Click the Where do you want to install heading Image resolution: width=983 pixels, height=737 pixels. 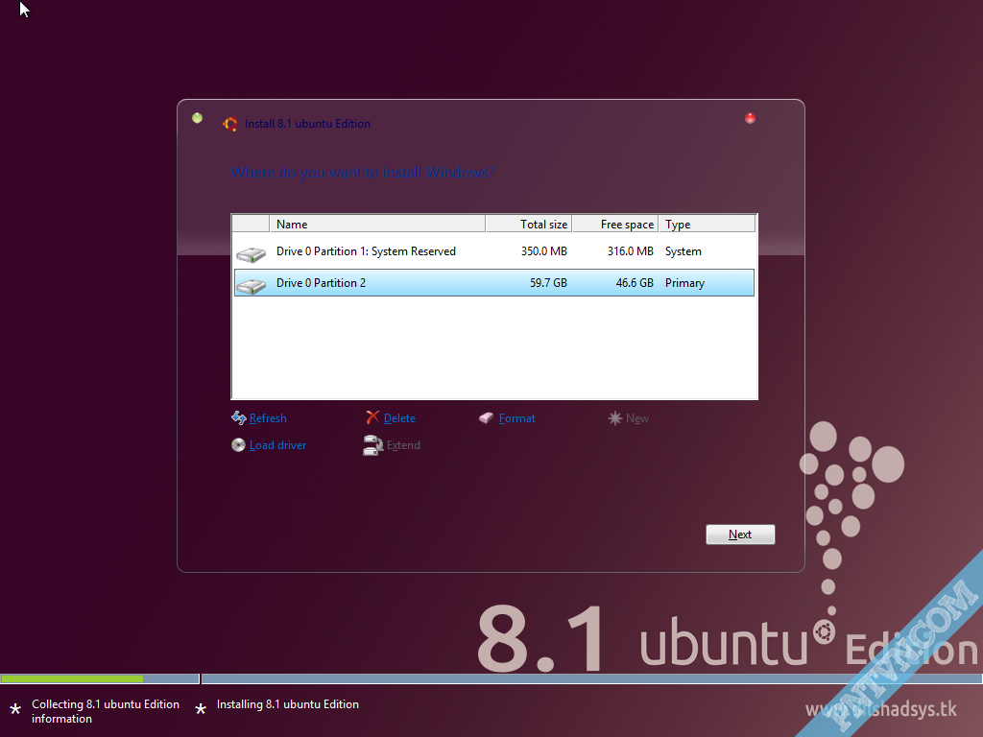click(362, 173)
